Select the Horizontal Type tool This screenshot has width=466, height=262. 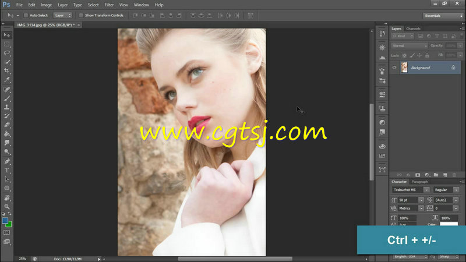(x=7, y=170)
